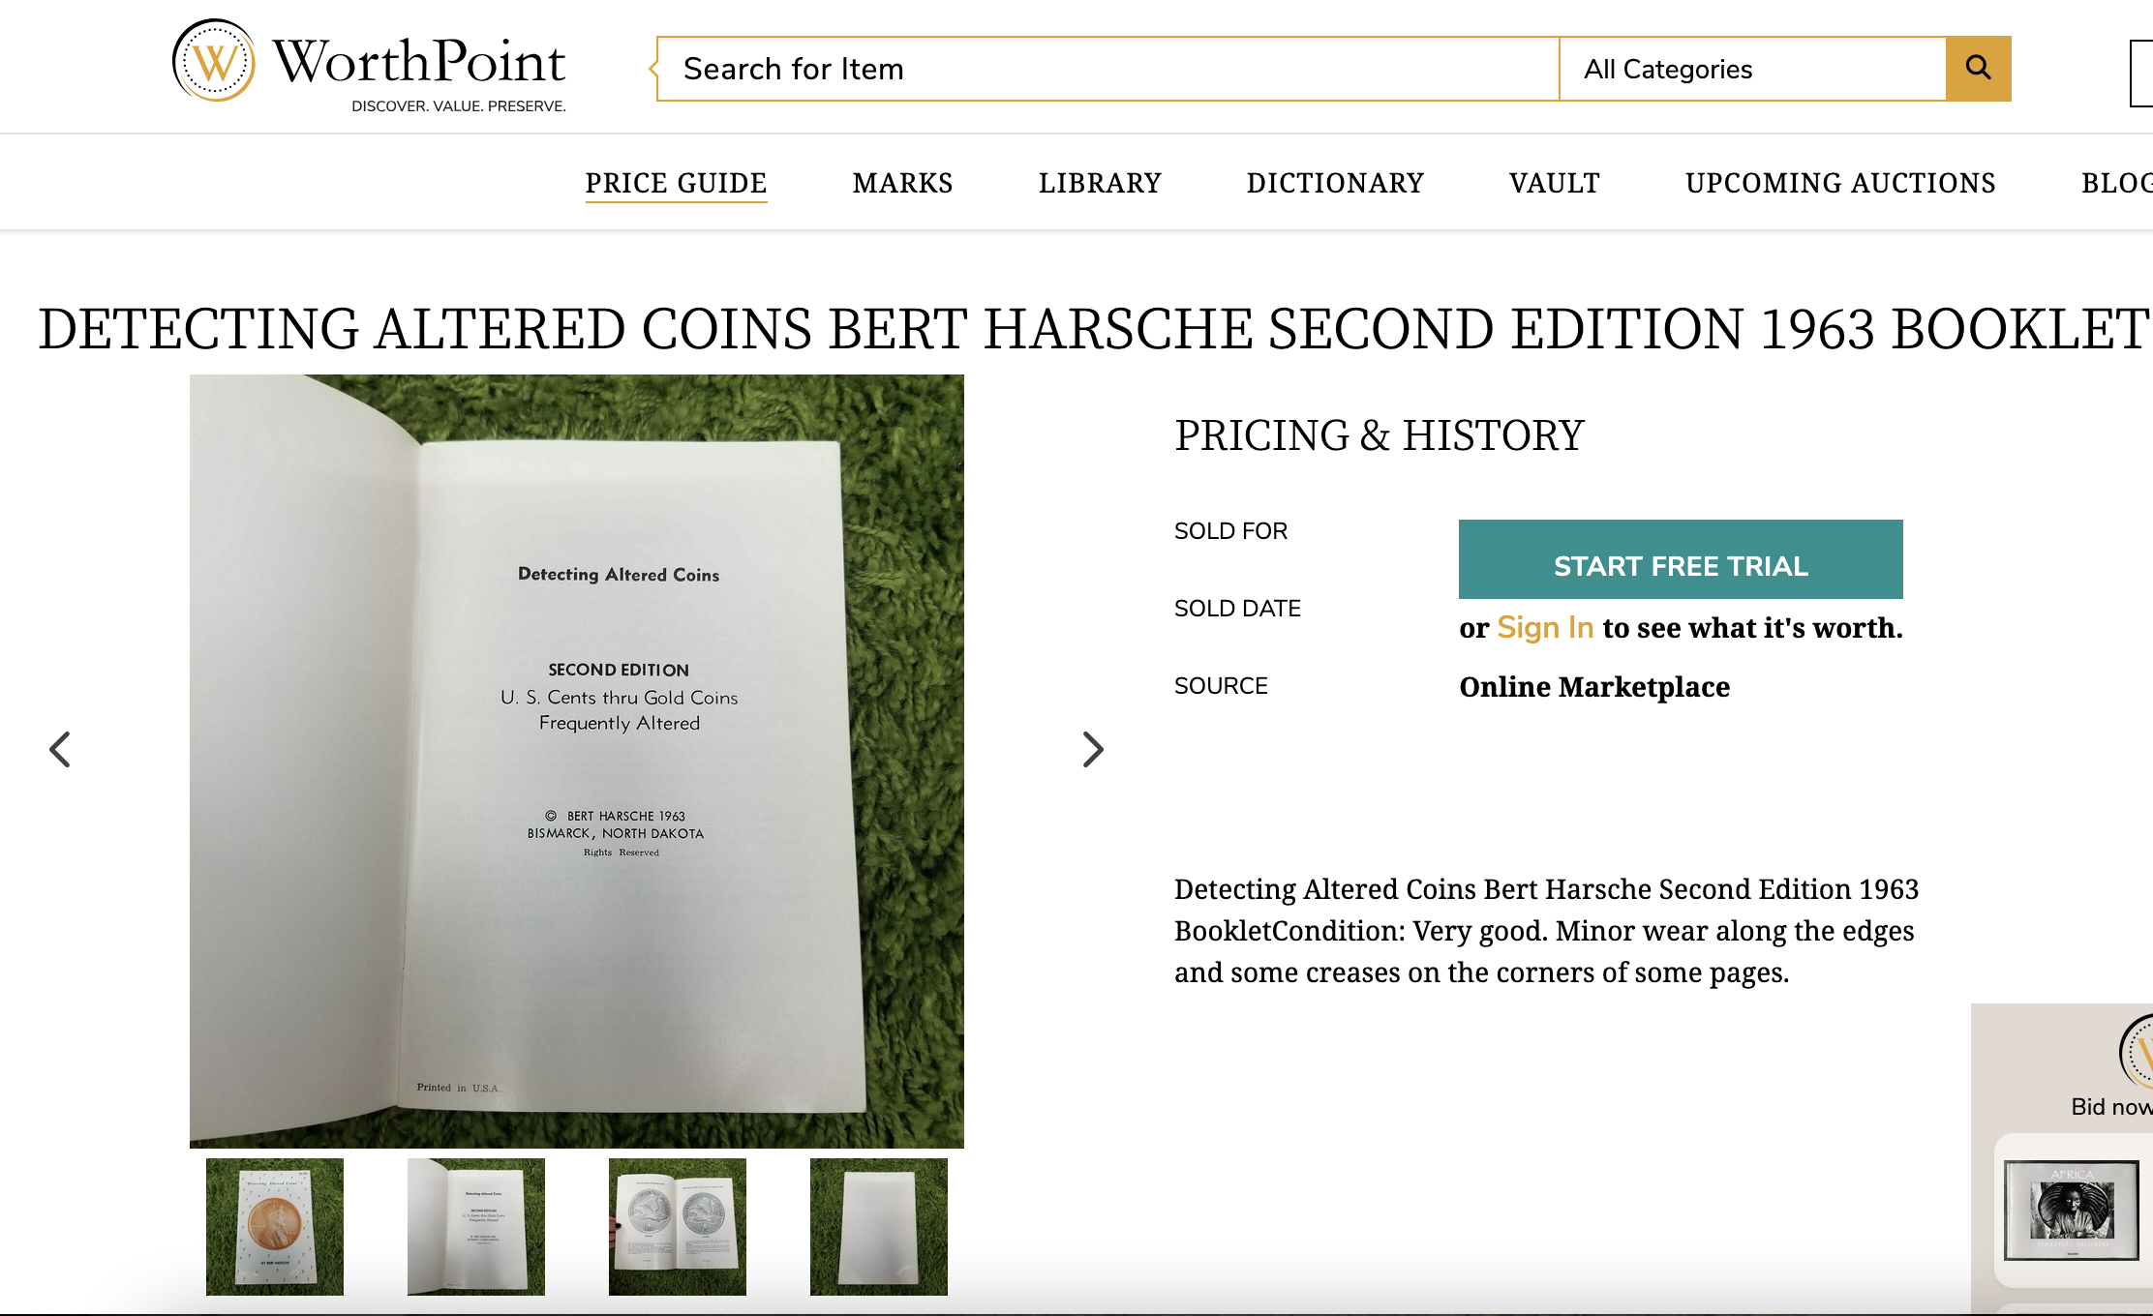Click the magnifying glass search button
The image size is (2153, 1316).
coord(1978,69)
